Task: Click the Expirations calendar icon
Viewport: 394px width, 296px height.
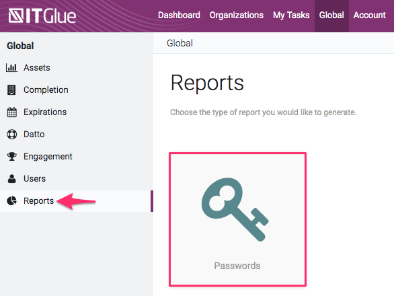Action: pyautogui.click(x=12, y=112)
